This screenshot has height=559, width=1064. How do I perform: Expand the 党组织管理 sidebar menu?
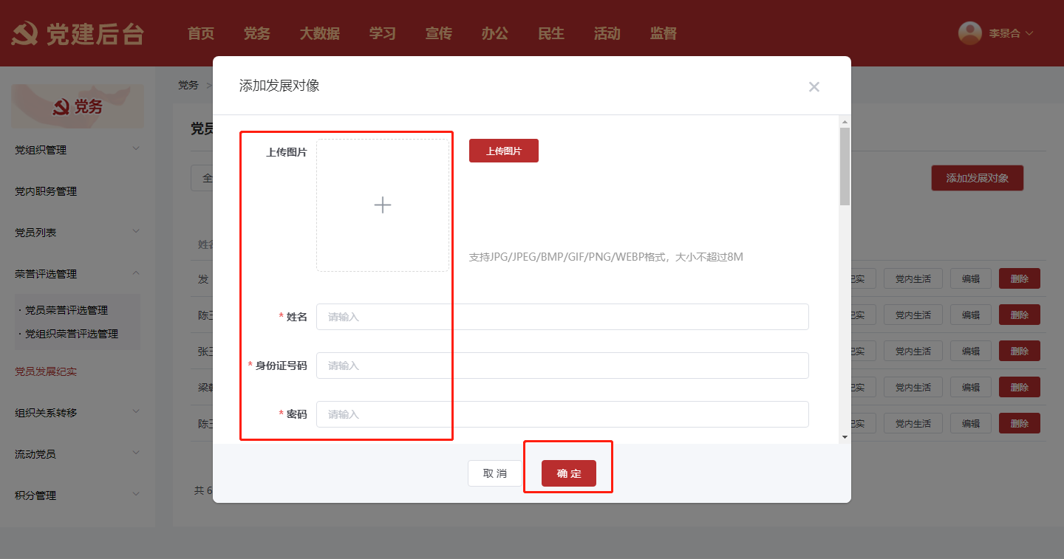[77, 150]
